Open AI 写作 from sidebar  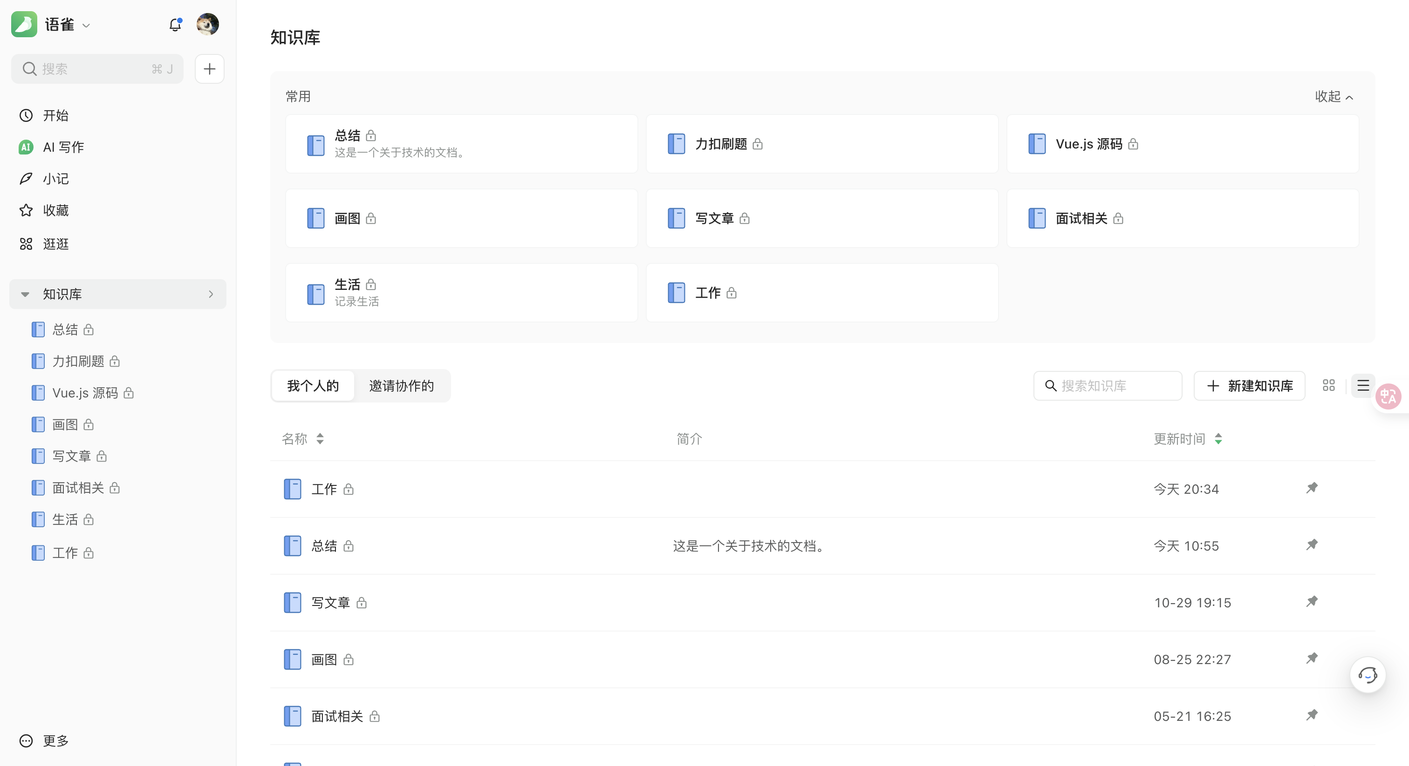[x=63, y=147]
